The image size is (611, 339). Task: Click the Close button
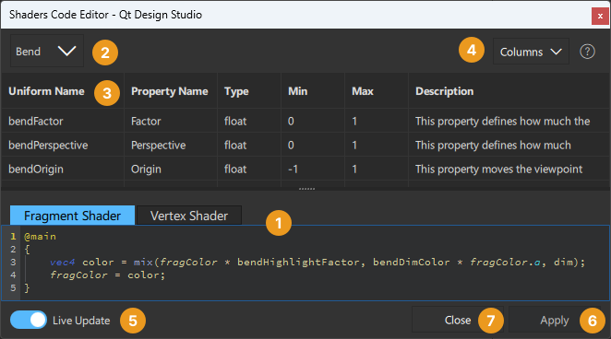458,320
